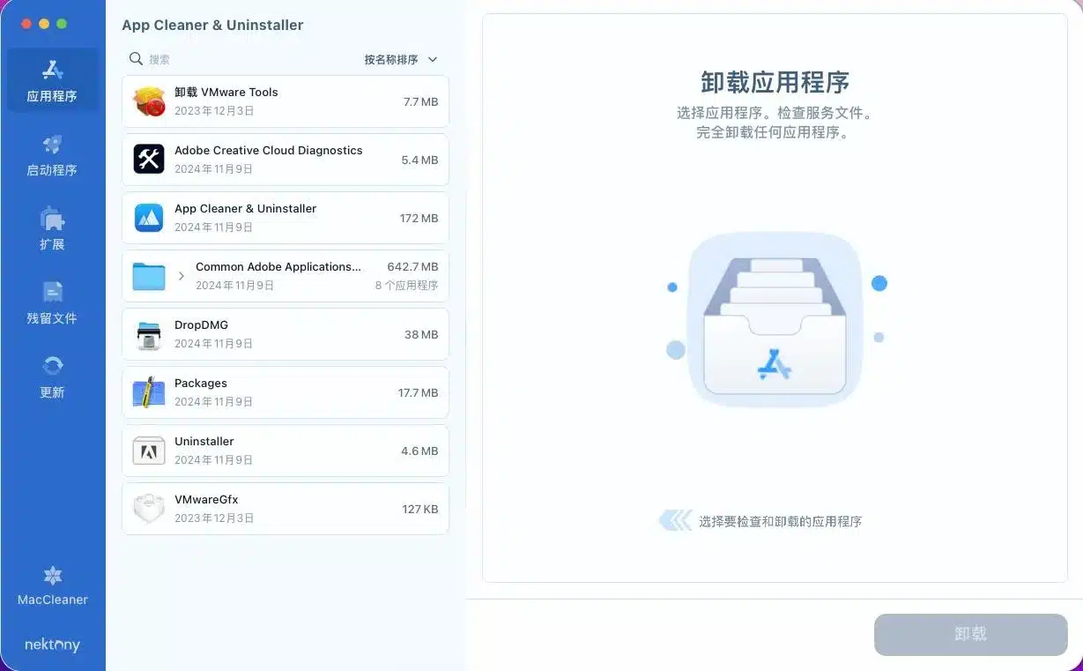Click the blue Adobe folder icon
The height and width of the screenshot is (671, 1083).
tap(149, 277)
